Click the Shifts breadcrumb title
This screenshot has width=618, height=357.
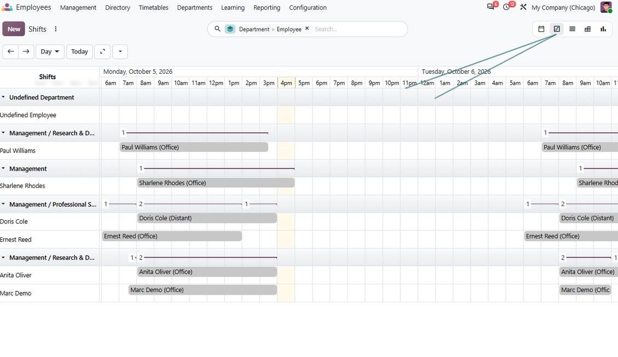pos(37,29)
